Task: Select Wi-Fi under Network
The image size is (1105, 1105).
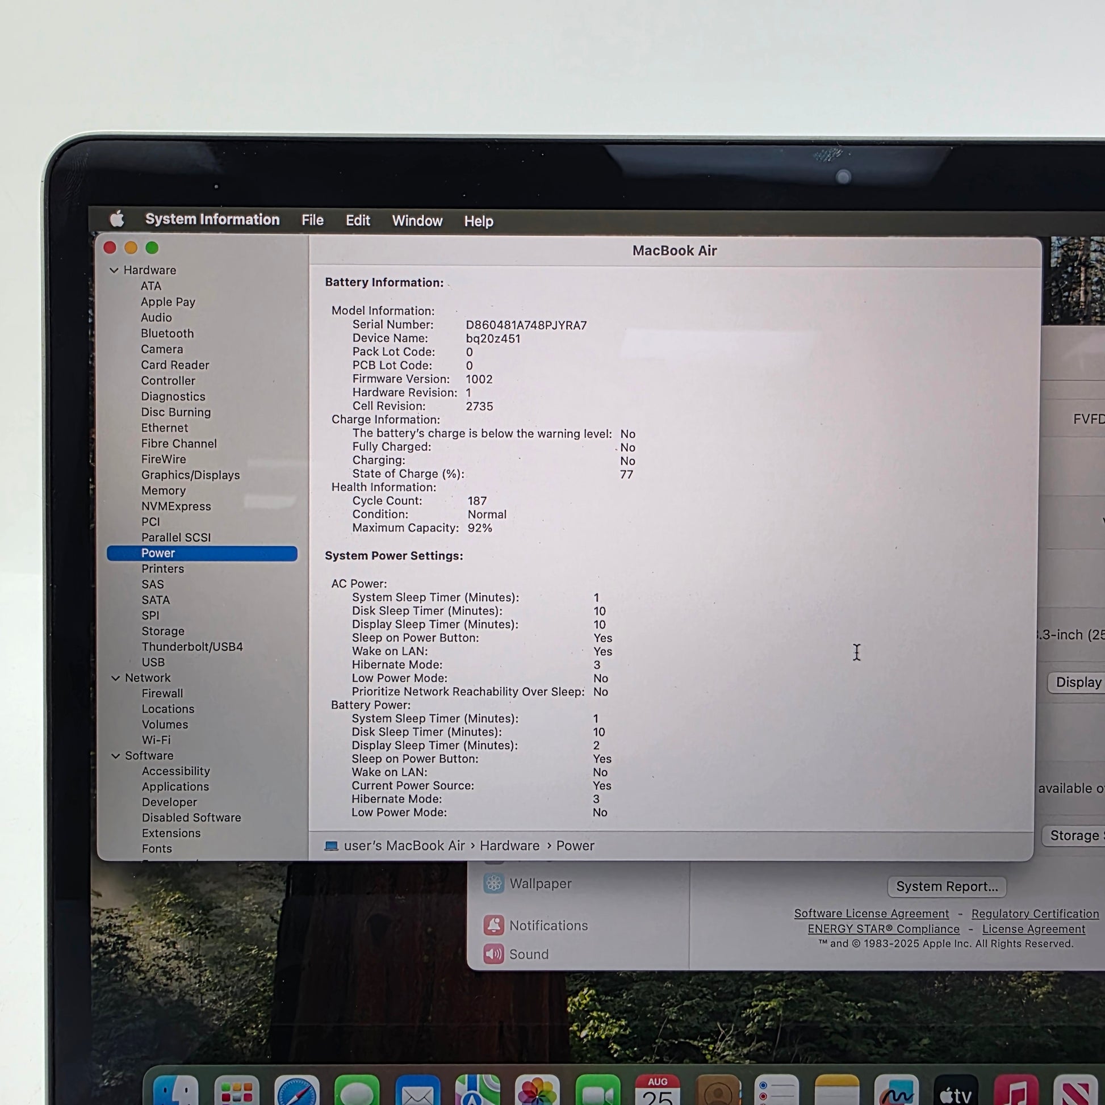Action: click(x=156, y=739)
